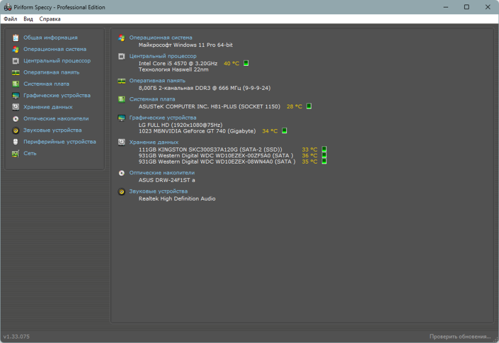Select Оперативная память in the sidebar
Image resolution: width=499 pixels, height=343 pixels.
point(51,73)
